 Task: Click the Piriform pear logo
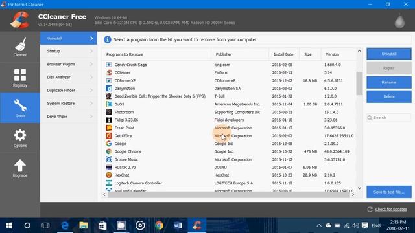point(399,21)
